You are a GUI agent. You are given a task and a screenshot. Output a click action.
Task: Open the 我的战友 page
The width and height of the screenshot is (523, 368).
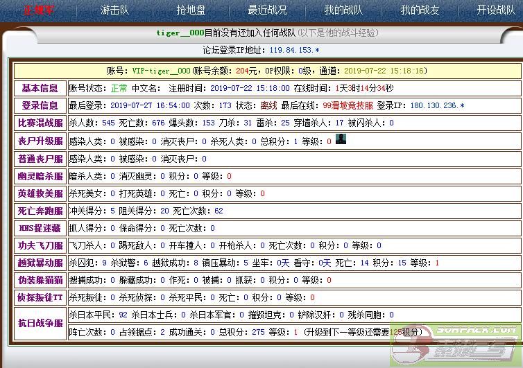pyautogui.click(x=420, y=10)
